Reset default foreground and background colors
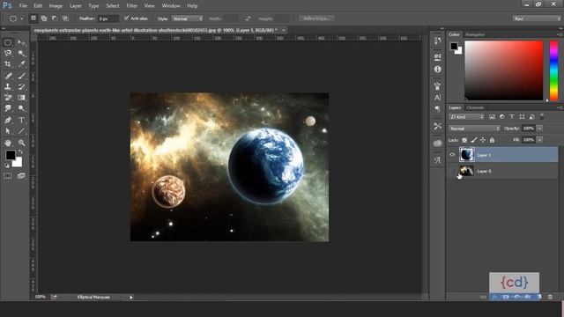Screen dimensions: 564x317 click(7, 166)
